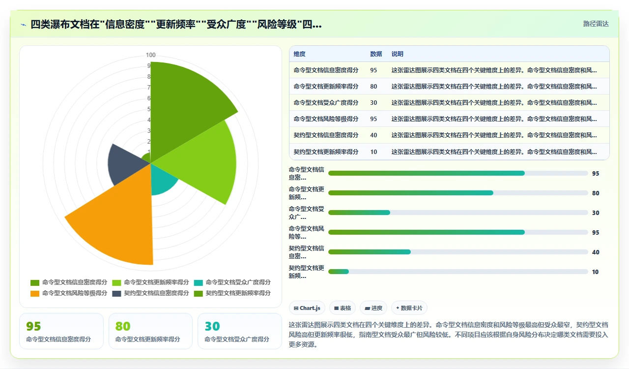This screenshot has height=369, width=629.
Task: Select the 数据卡片 tab chip
Action: 409,308
